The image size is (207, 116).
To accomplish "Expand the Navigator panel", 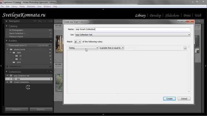I will tap(6, 21).
